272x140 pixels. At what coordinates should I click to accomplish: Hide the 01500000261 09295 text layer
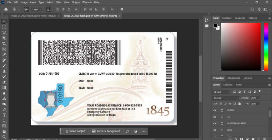214,124
